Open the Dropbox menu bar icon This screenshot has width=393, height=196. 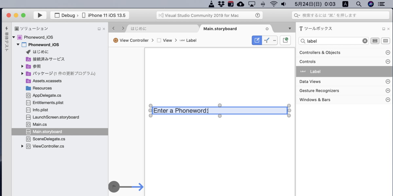coord(221,4)
